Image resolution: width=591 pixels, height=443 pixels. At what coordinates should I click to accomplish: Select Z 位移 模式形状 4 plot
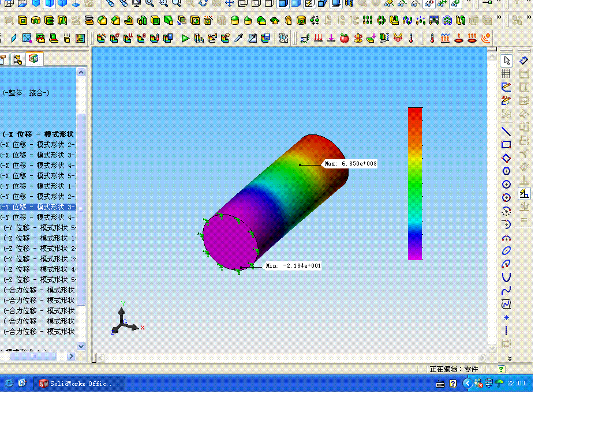(40, 269)
